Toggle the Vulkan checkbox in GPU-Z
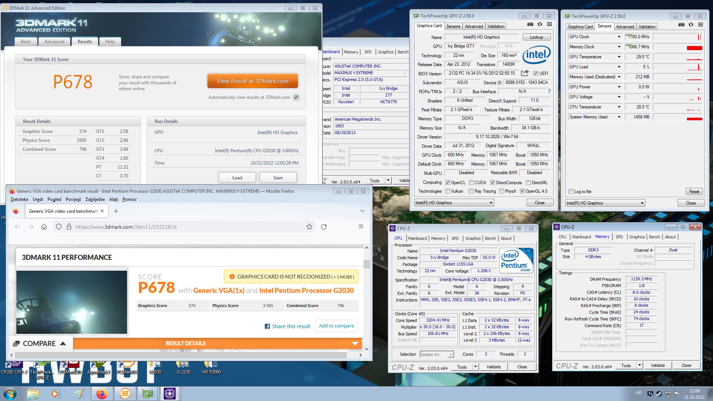713x401 pixels. click(x=447, y=191)
